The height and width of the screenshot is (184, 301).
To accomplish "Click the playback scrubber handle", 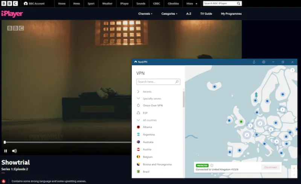I will tap(5, 142).
